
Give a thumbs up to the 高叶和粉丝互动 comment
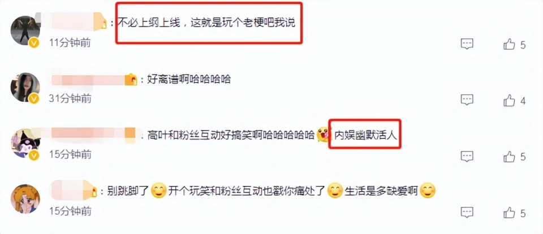point(509,157)
